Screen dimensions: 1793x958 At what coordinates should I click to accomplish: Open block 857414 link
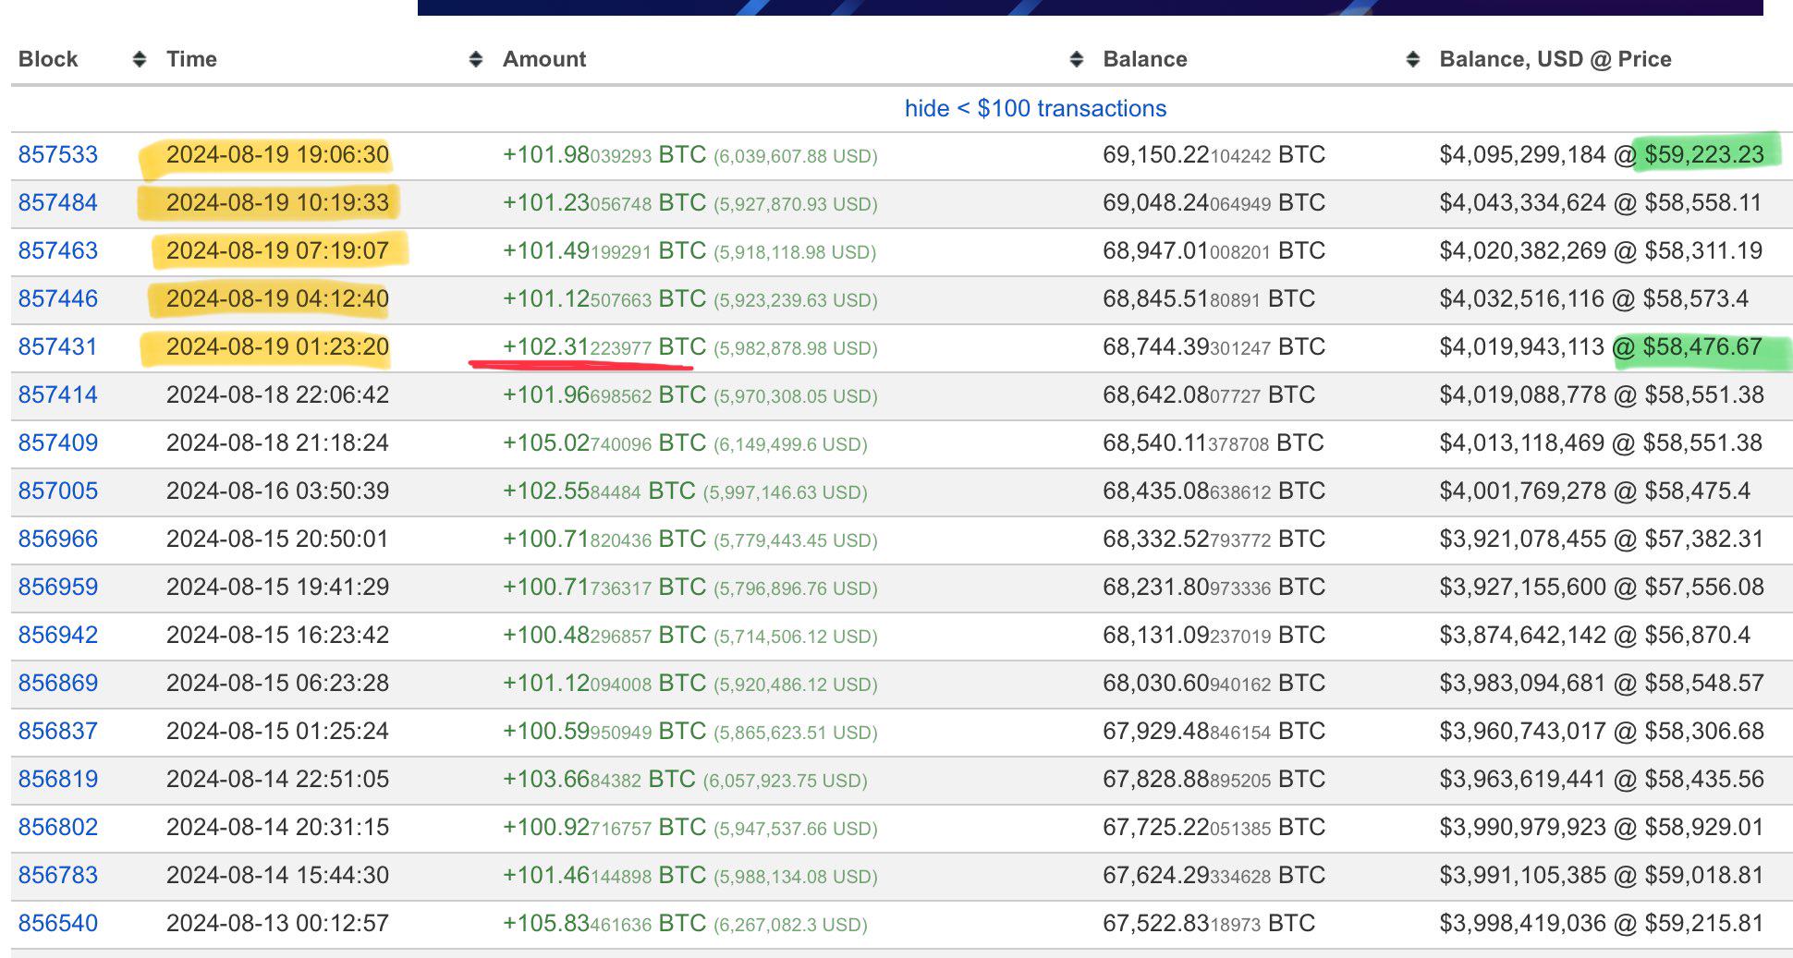tap(58, 394)
